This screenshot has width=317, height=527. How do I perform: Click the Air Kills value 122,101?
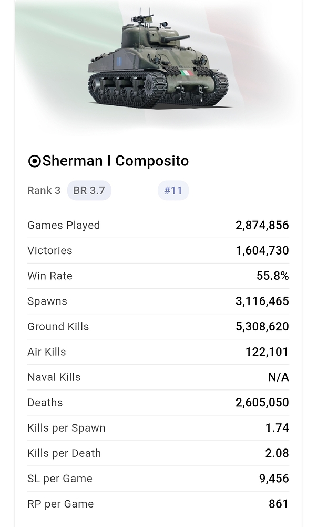pos(267,352)
